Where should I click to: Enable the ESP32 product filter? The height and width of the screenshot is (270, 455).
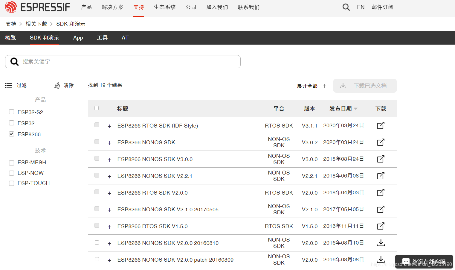point(11,123)
